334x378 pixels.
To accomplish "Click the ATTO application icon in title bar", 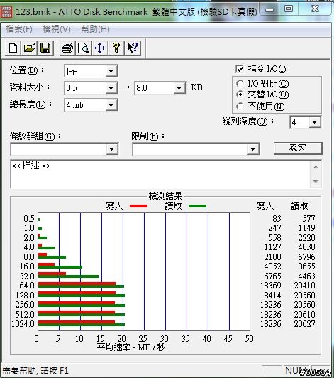I will (x=6, y=12).
